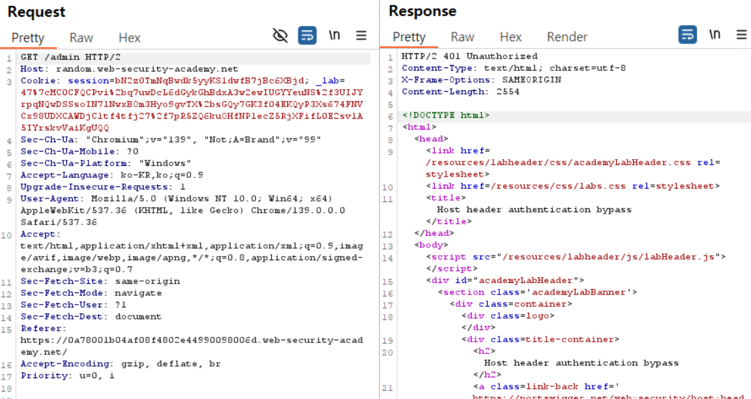Screen dimensions: 751x399
Task: Click the <!DOCTYPE html> line in Response
Action: tap(445, 115)
